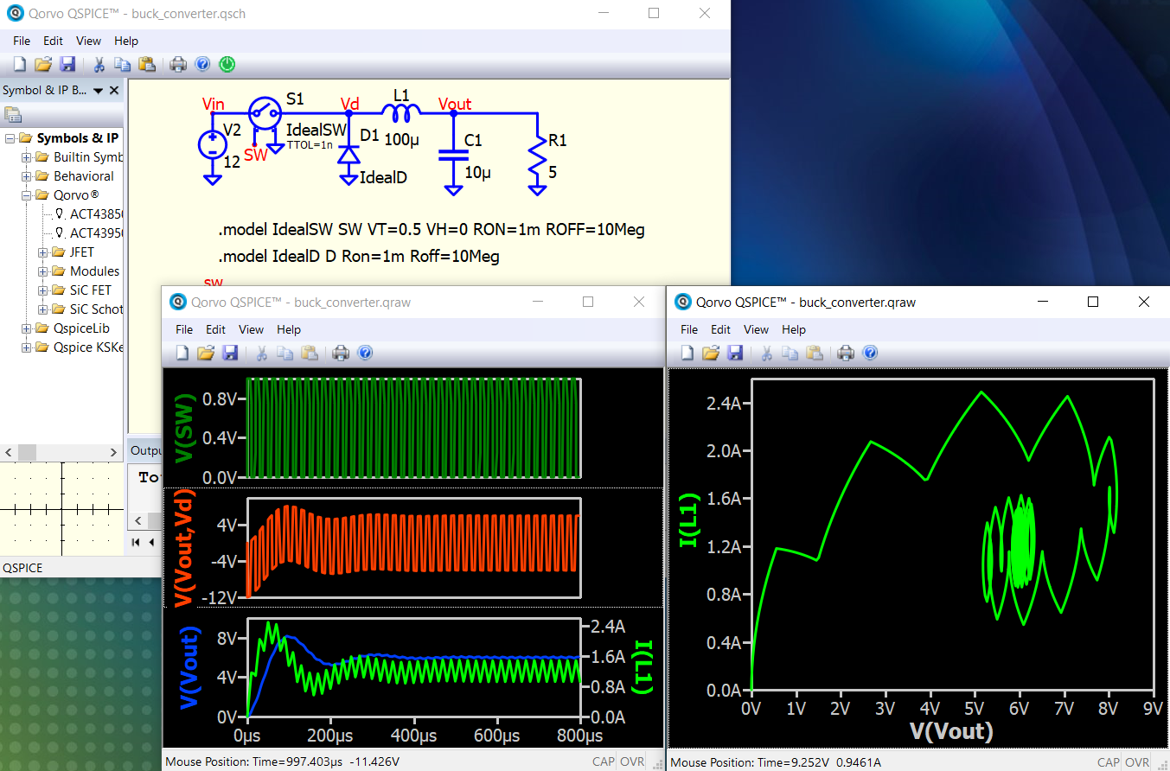Click Print icon in left waveform window toolbar

(341, 353)
